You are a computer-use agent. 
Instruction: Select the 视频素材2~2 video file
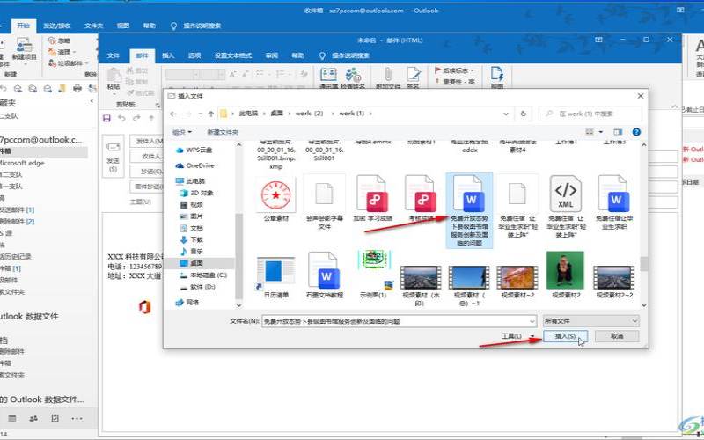click(613, 282)
